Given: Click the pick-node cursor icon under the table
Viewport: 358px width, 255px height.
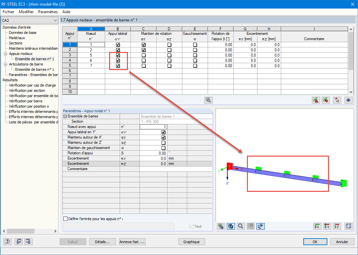Looking at the screenshot, I should coord(337,100).
